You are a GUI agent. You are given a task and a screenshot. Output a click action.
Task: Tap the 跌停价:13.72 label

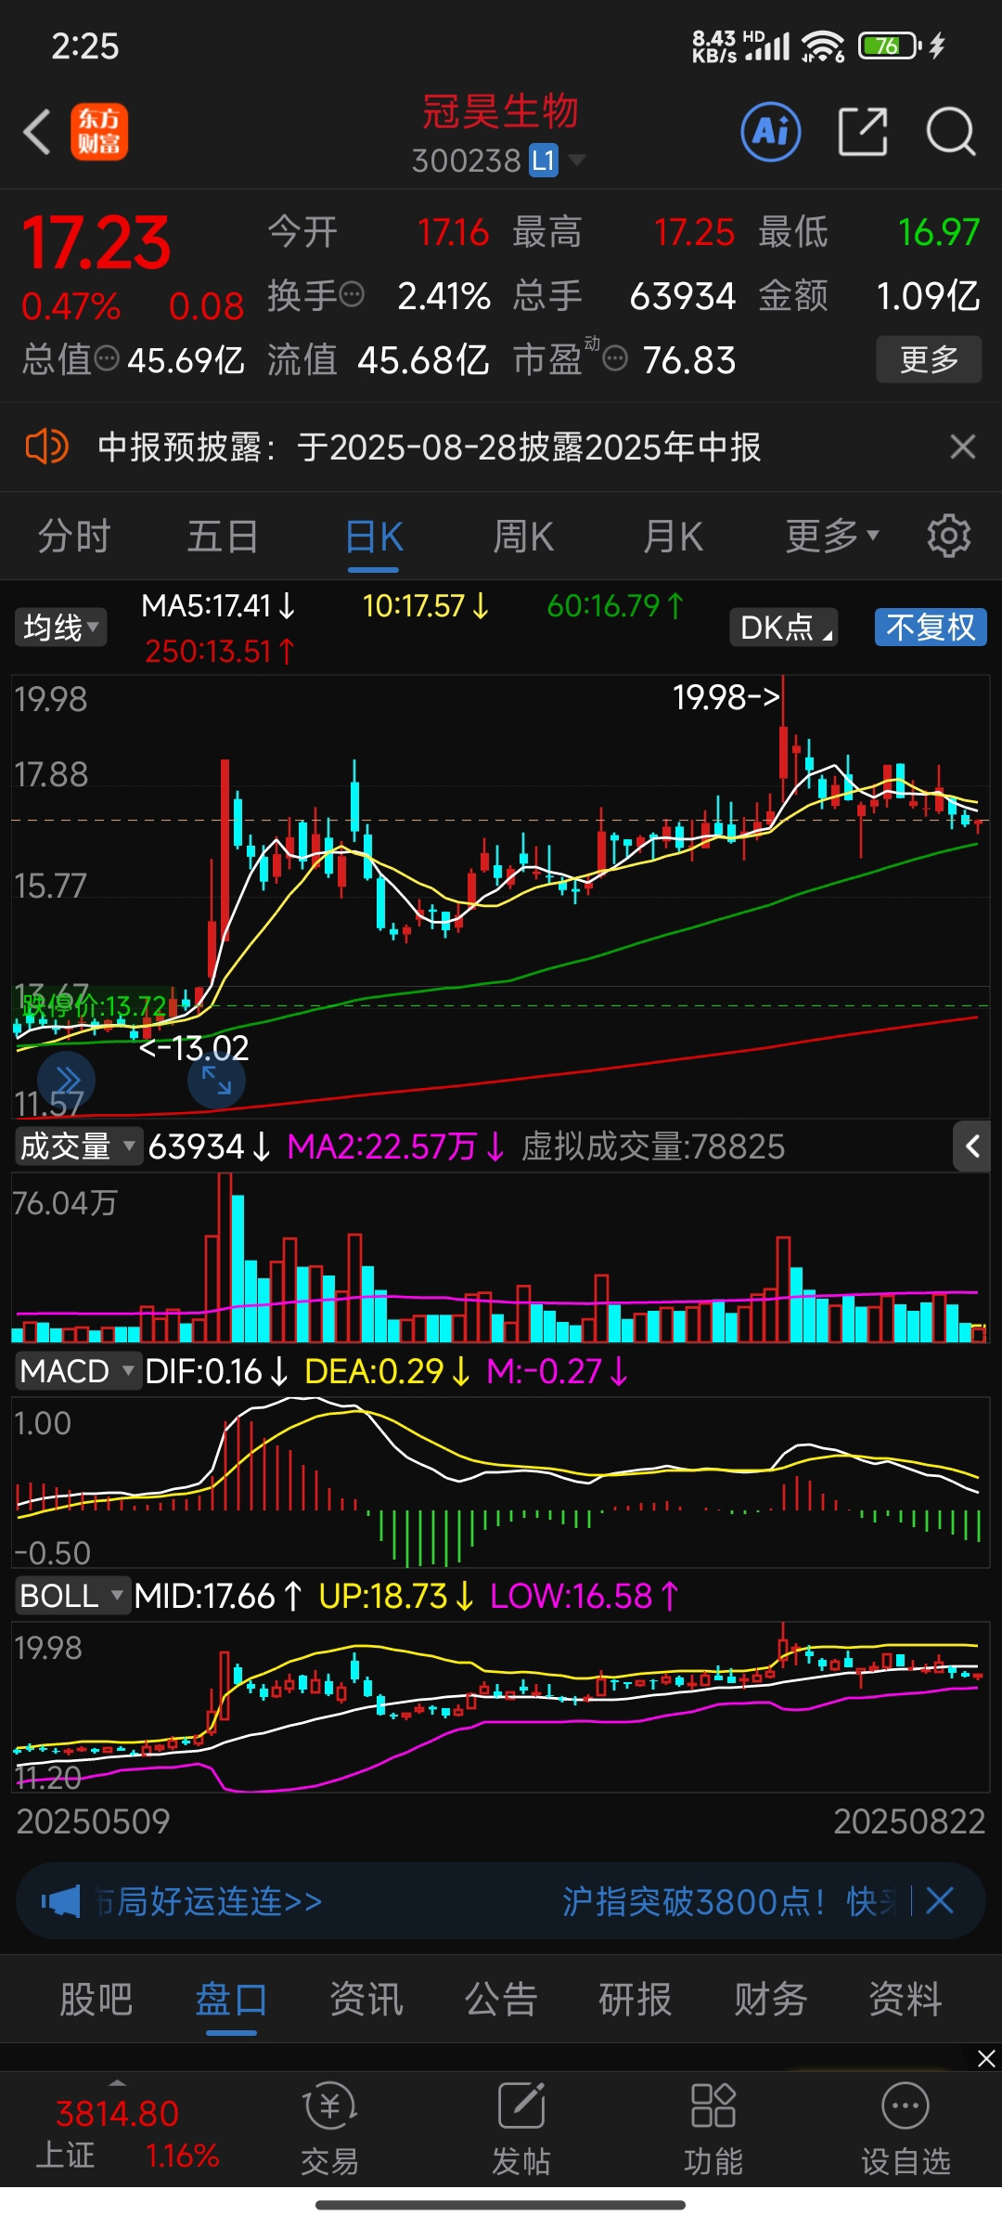(x=95, y=1006)
